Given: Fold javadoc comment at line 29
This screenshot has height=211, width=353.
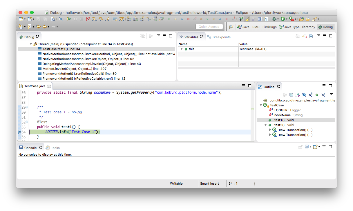Looking at the screenshot, I should click(27, 107).
